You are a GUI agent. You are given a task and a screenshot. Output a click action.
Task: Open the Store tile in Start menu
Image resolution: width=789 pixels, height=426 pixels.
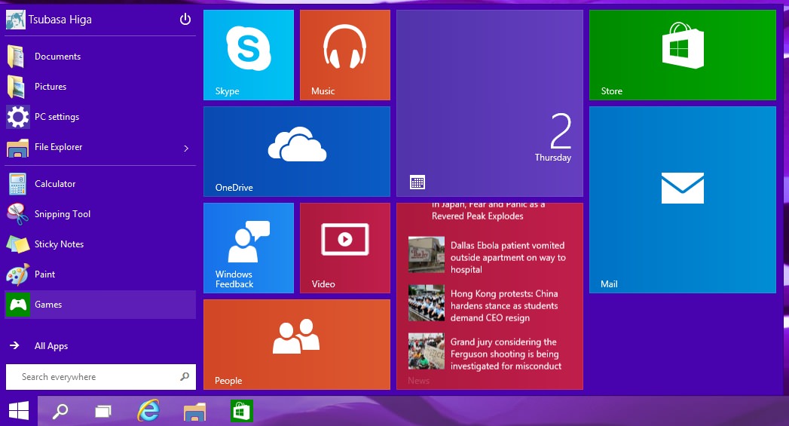click(x=682, y=55)
